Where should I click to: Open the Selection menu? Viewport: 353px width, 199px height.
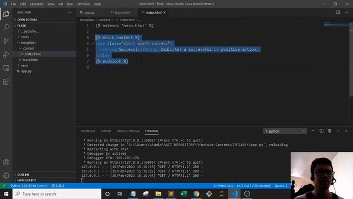[36, 4]
